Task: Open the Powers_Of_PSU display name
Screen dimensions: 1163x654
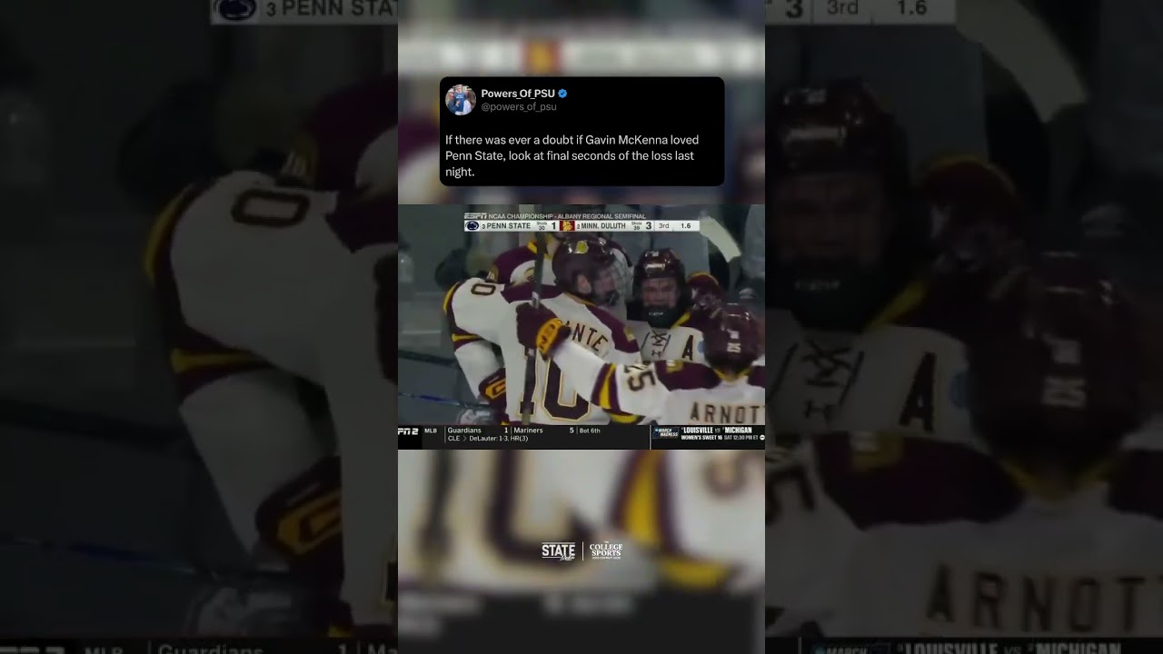Action: [518, 94]
